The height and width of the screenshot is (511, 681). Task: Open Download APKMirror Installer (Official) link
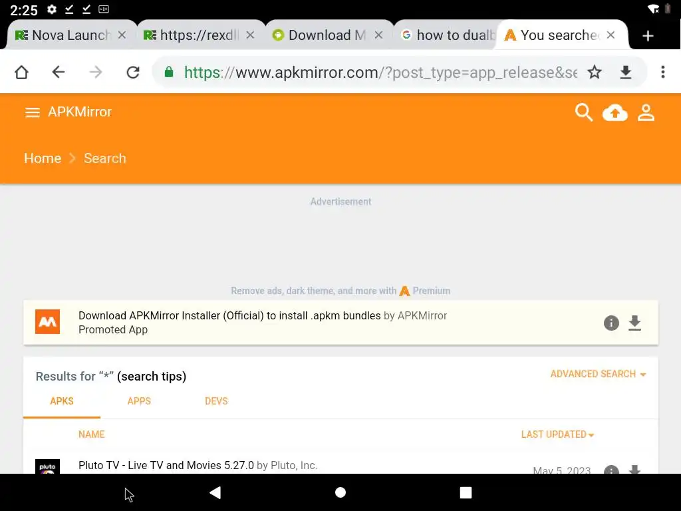pos(229,315)
